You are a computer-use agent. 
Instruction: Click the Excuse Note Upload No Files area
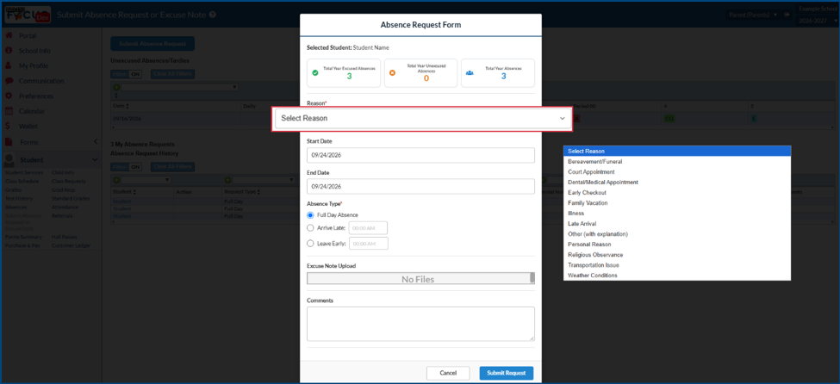(x=418, y=278)
